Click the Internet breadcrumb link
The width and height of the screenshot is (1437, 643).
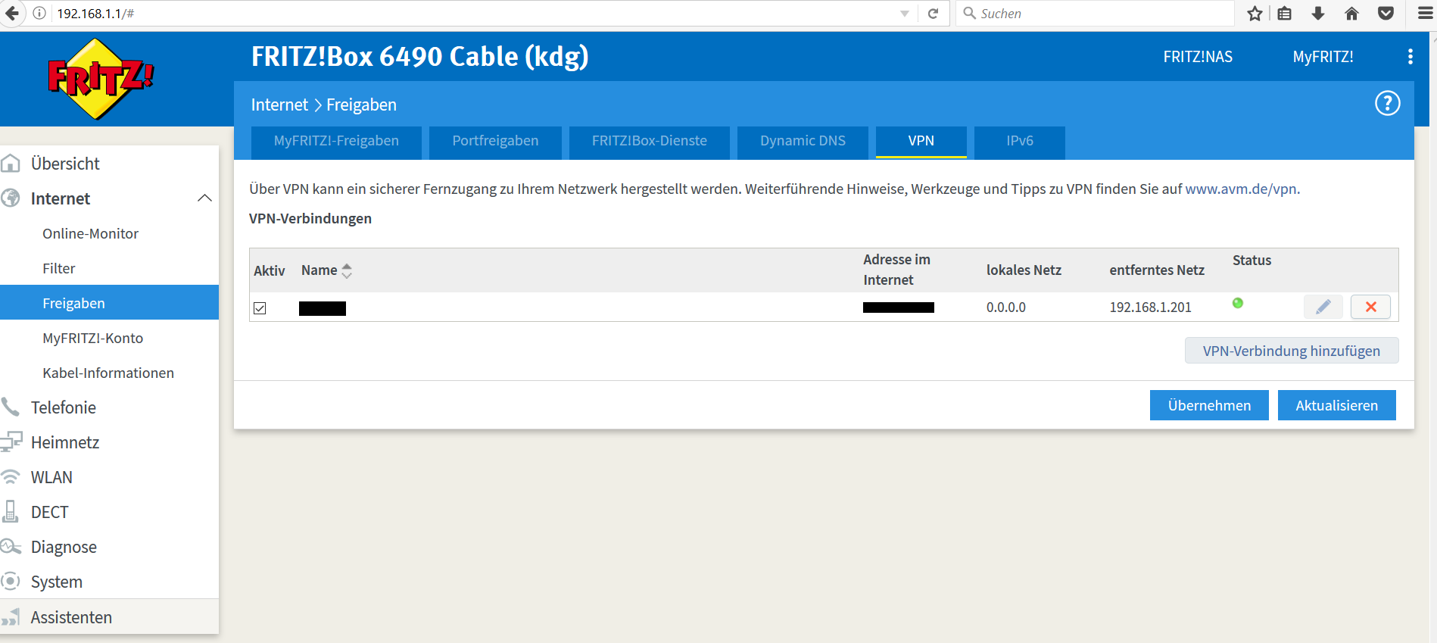tap(279, 105)
